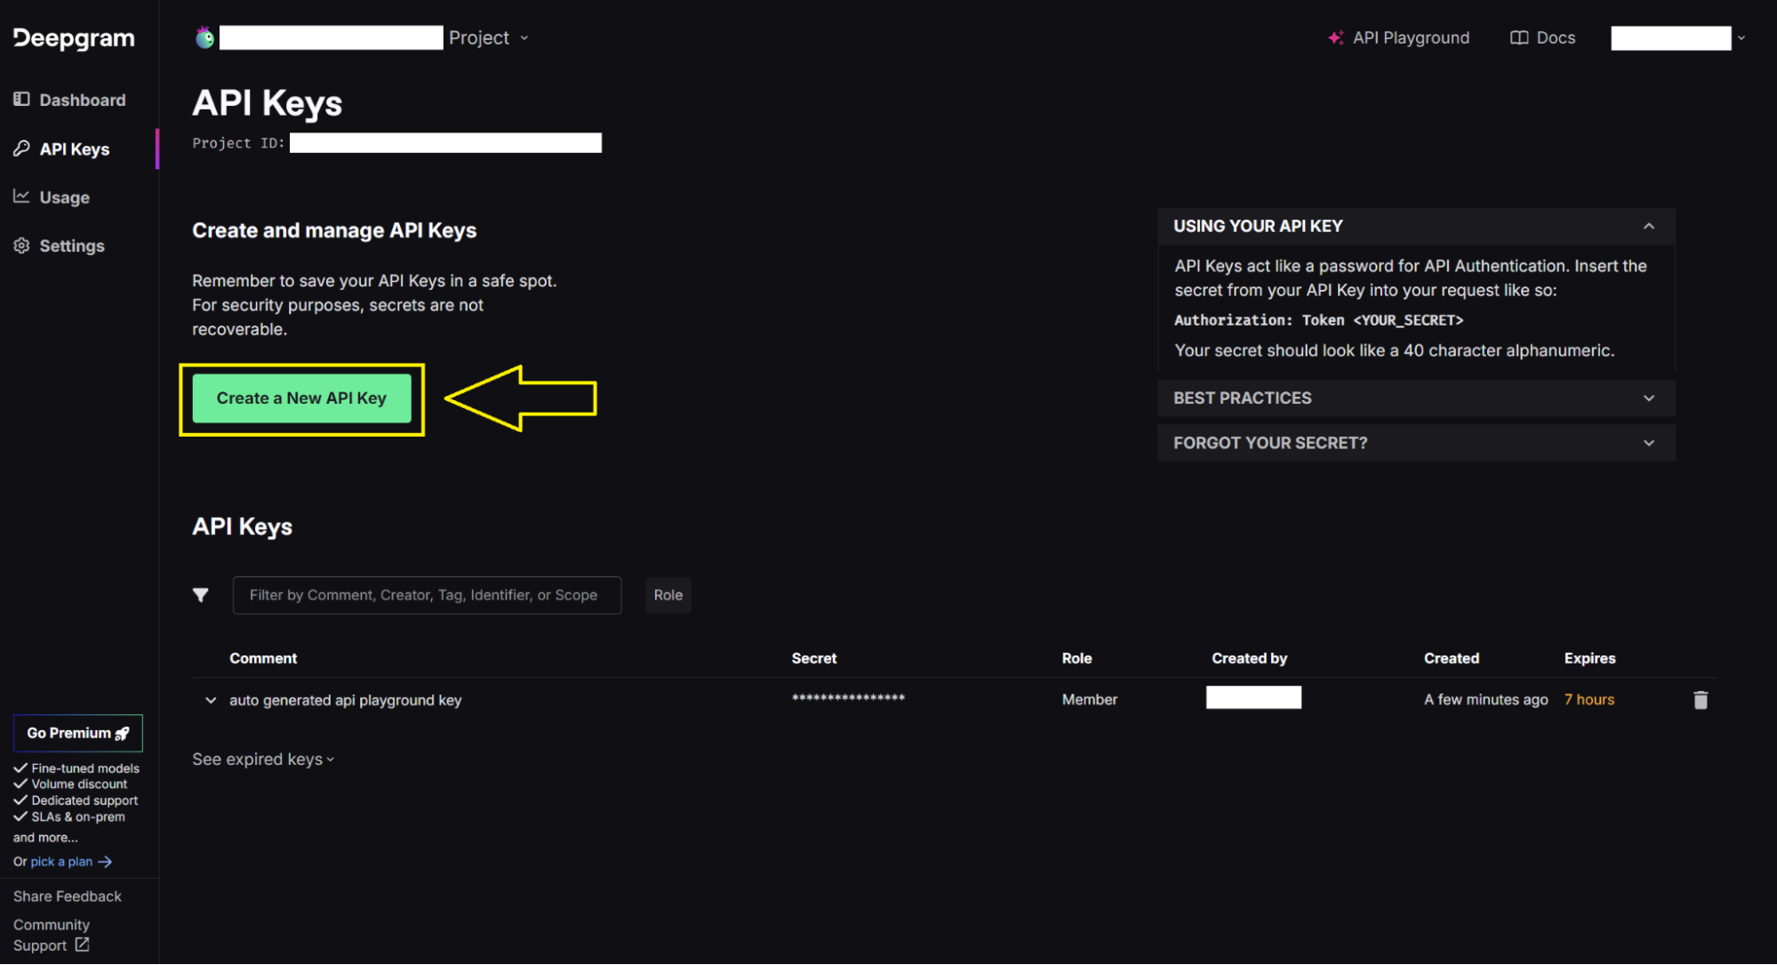Click the API Playground sparkle icon
1777x965 pixels.
[x=1335, y=37]
